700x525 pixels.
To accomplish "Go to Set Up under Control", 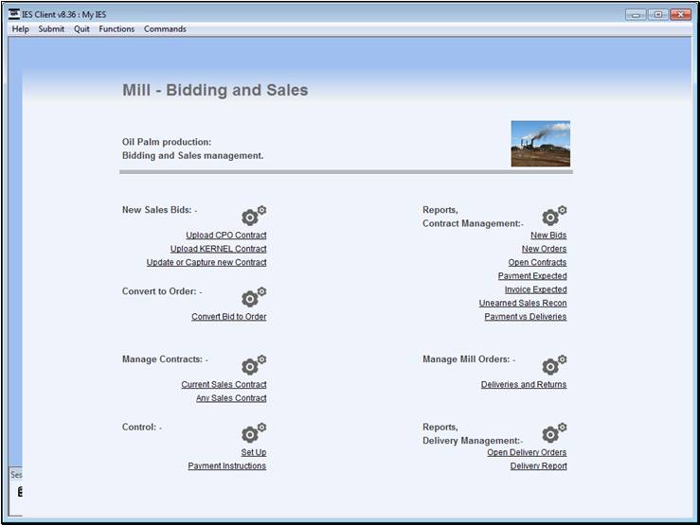I will pos(254,452).
